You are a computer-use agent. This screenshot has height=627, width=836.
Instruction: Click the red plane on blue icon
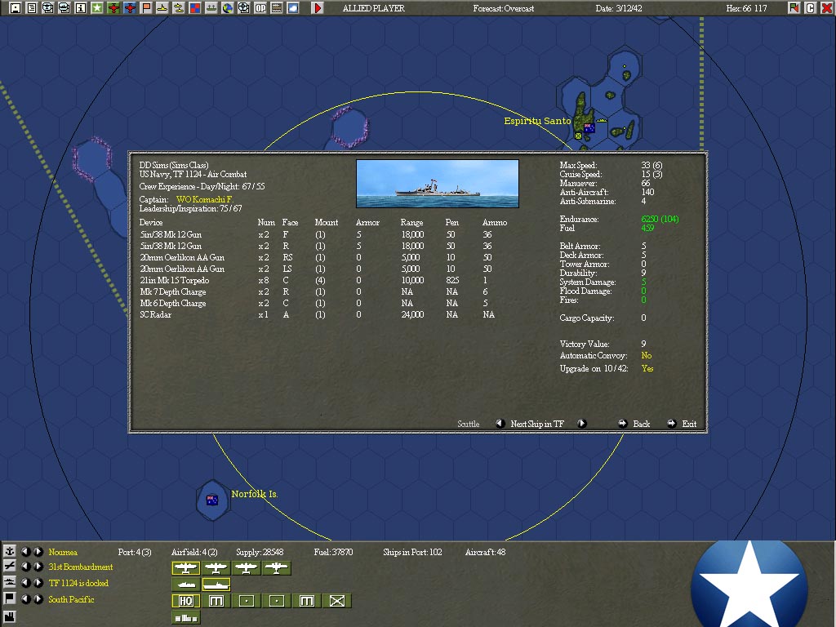[x=130, y=8]
